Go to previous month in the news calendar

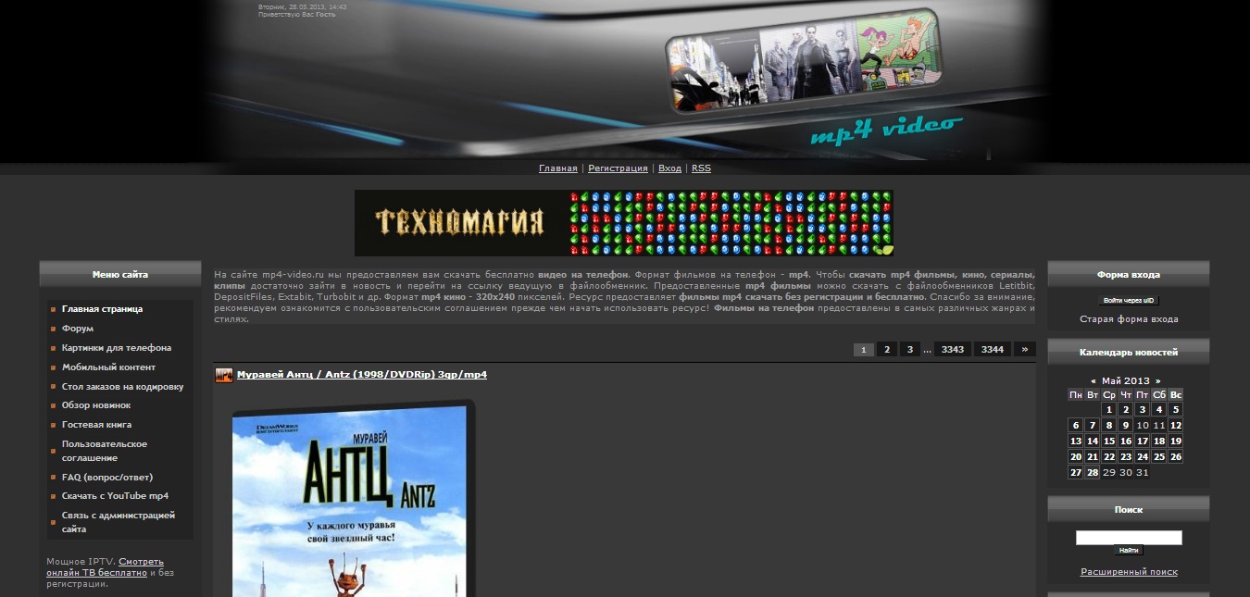1094,381
